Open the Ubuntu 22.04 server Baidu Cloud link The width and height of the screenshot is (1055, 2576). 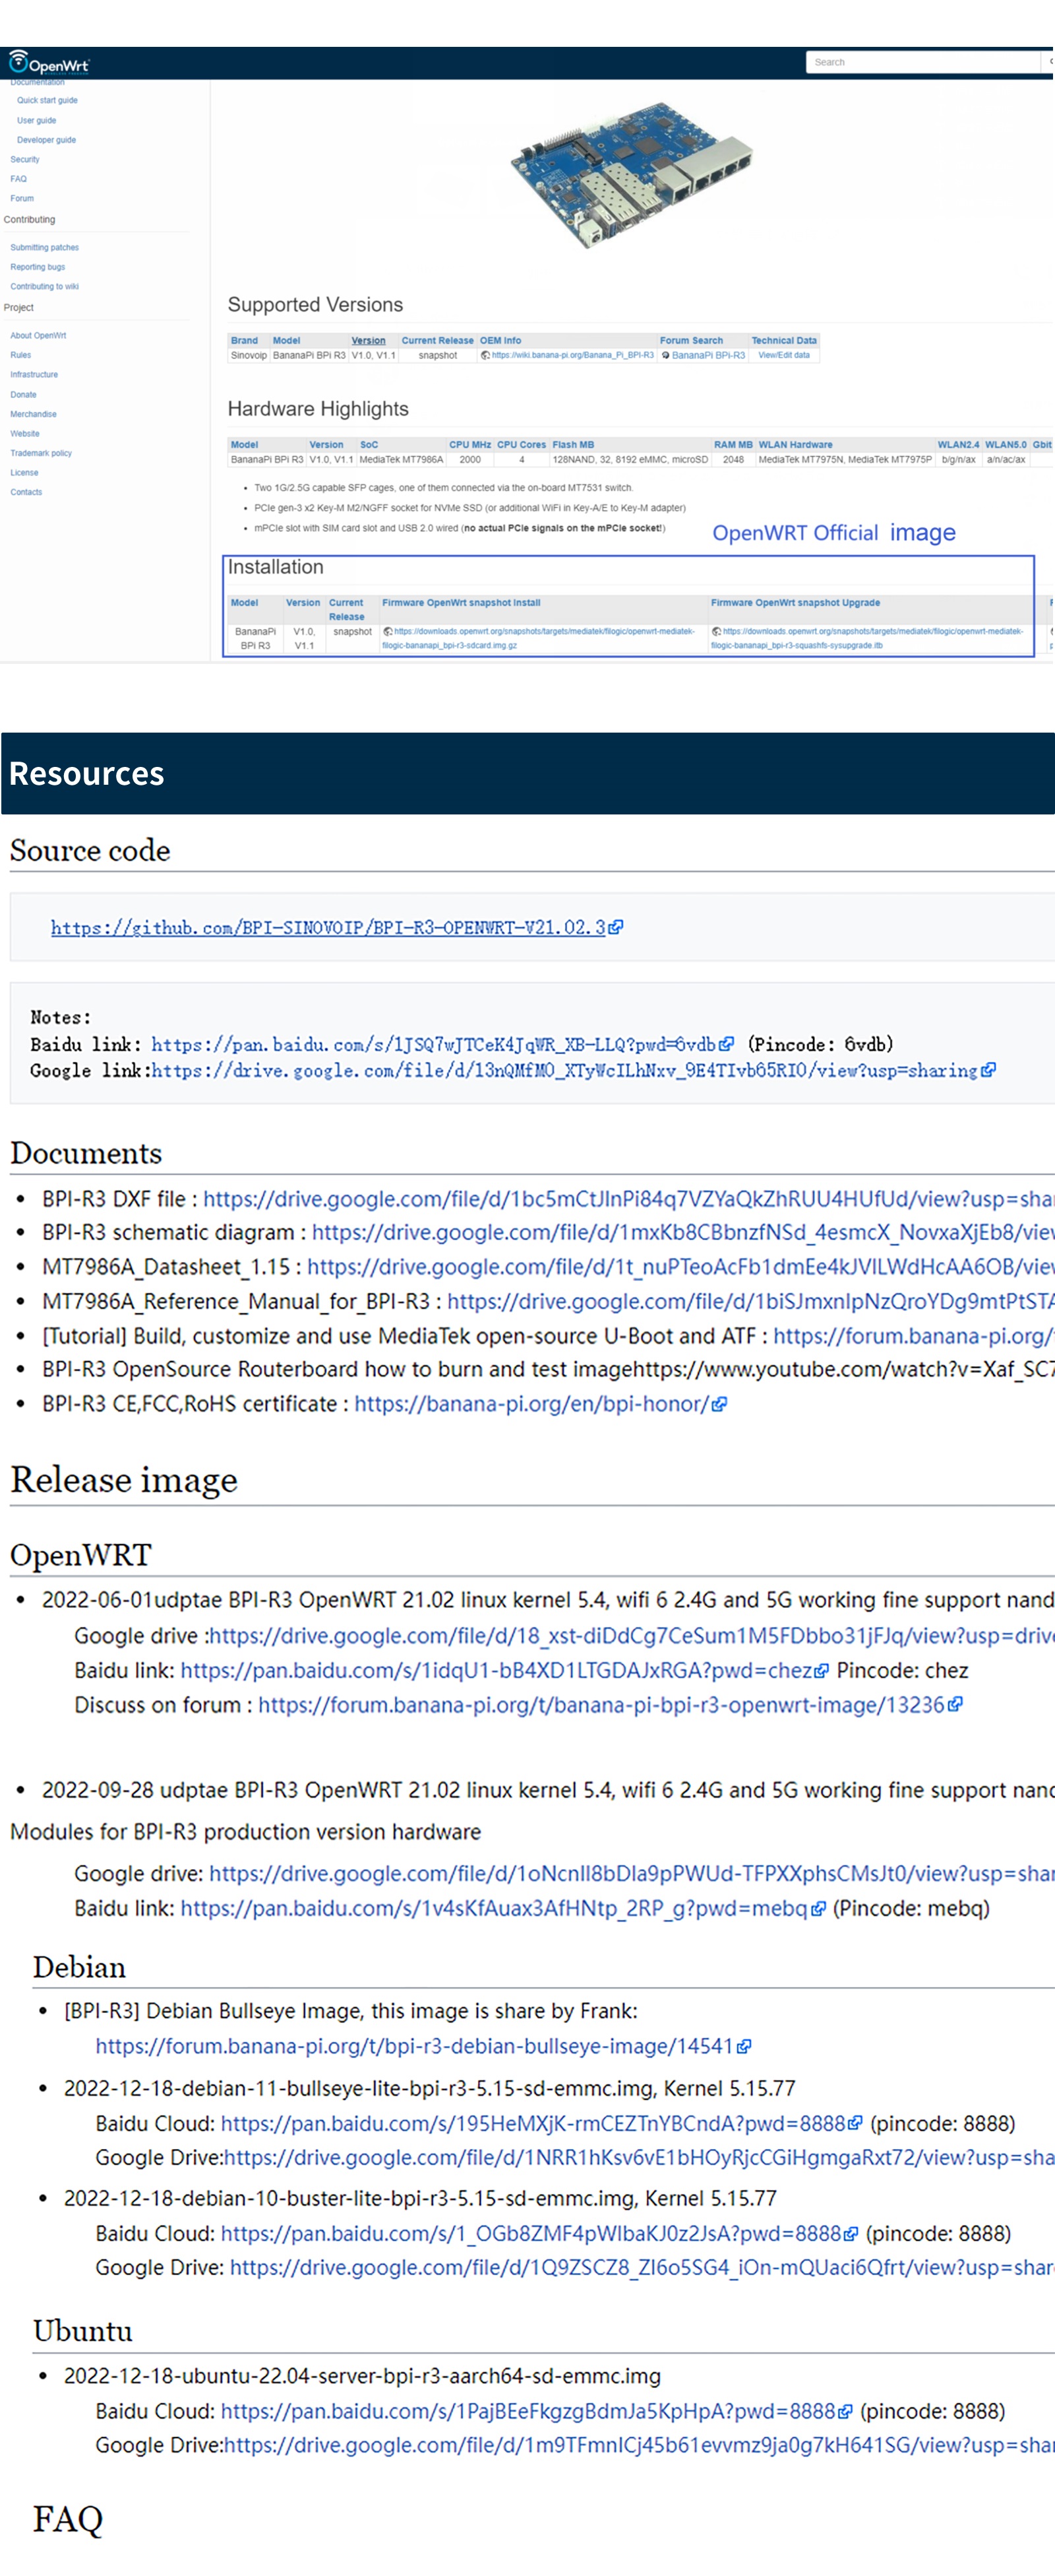(x=527, y=2411)
